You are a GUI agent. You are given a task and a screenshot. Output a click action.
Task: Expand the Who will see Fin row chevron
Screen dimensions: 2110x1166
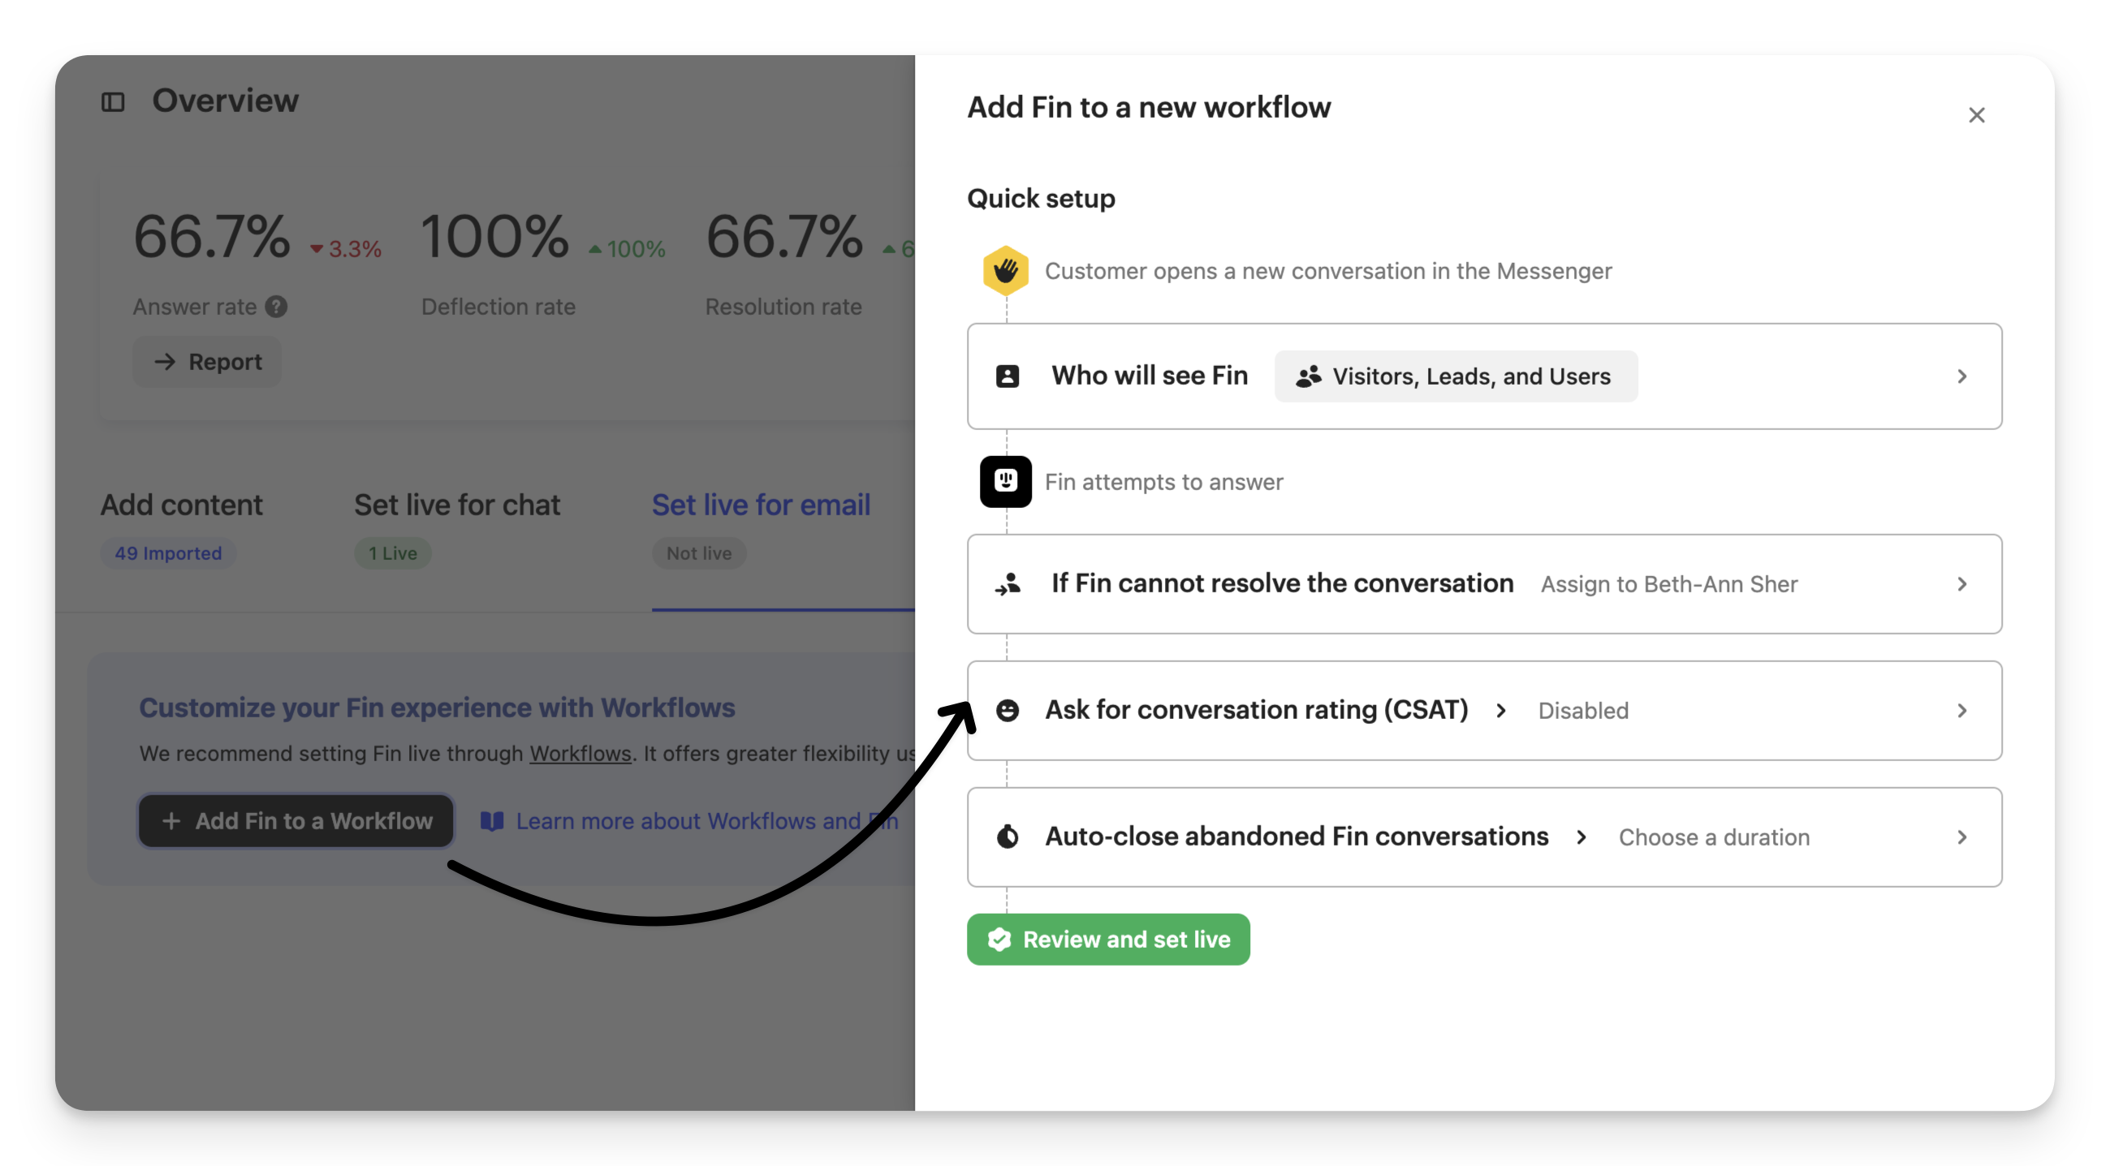point(1961,376)
